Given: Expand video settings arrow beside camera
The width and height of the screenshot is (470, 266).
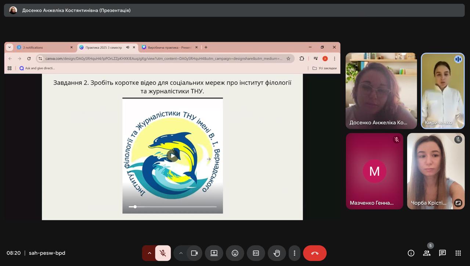Looking at the screenshot, I should click(181, 253).
